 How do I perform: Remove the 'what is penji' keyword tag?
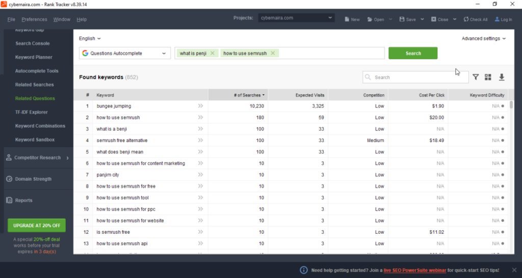tap(213, 53)
